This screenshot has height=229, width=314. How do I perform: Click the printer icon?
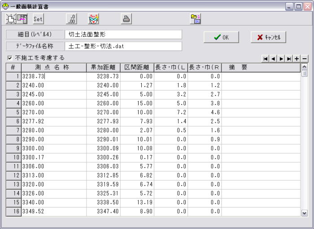tap(126, 19)
